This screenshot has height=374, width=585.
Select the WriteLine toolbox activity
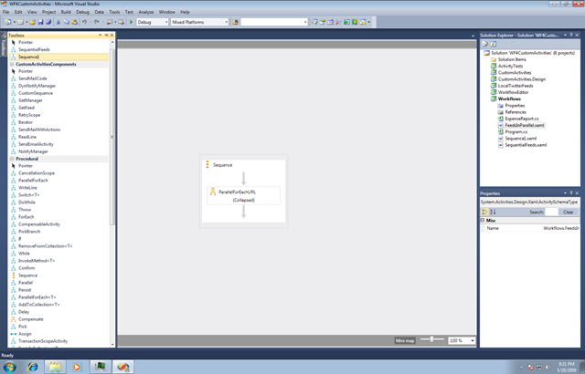click(27, 188)
